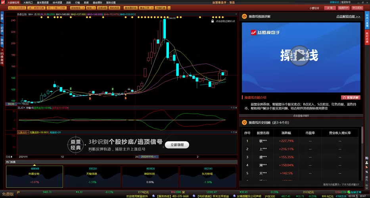This screenshot has width=370, height=198.
Task: Click the 学习成长 button
Action: 357,8
